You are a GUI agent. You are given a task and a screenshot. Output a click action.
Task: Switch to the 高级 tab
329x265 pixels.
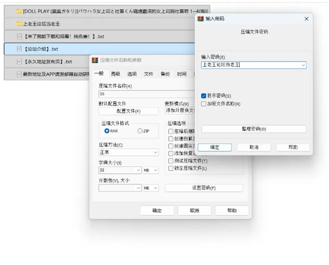coord(115,74)
